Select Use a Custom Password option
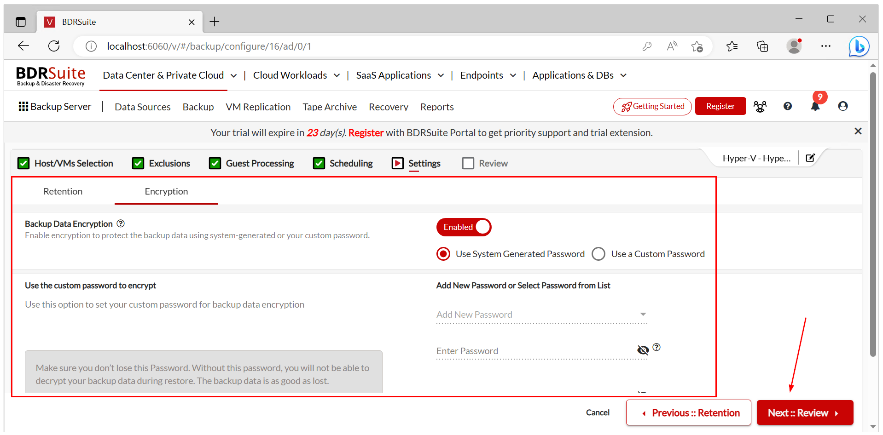Image resolution: width=883 pixels, height=435 pixels. tap(598, 254)
